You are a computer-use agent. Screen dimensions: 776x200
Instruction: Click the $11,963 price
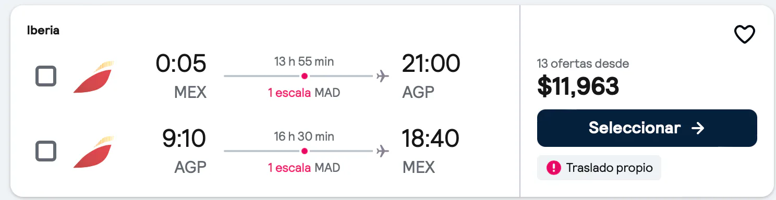578,86
